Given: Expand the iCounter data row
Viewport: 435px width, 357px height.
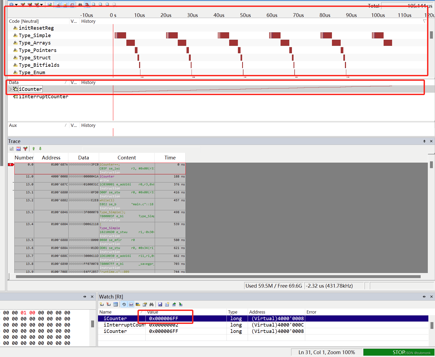Looking at the screenshot, I should click(x=10, y=89).
